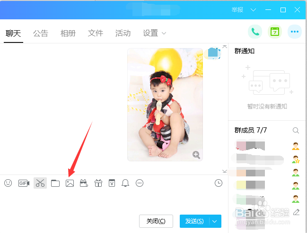The height and width of the screenshot is (233, 307).
Task: Open the green calendar app icon
Action: click(275, 32)
